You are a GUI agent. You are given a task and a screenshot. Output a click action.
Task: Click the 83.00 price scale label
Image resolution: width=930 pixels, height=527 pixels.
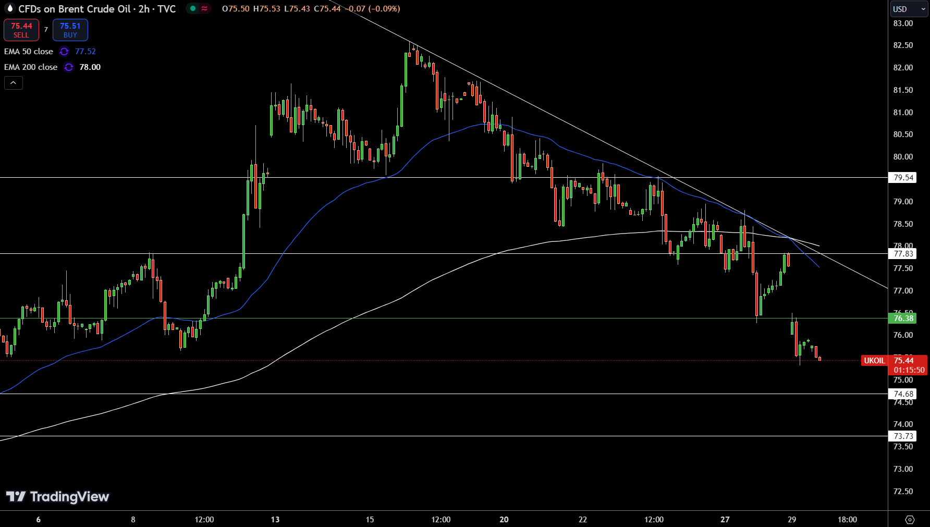[x=903, y=23]
